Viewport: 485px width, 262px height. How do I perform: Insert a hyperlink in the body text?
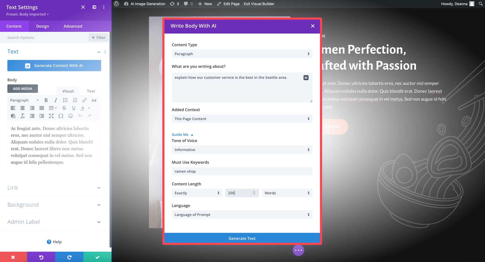coord(85,100)
